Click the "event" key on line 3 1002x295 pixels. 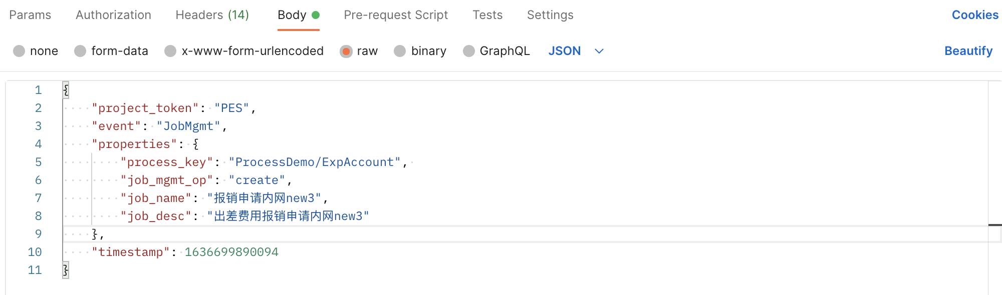(x=116, y=126)
